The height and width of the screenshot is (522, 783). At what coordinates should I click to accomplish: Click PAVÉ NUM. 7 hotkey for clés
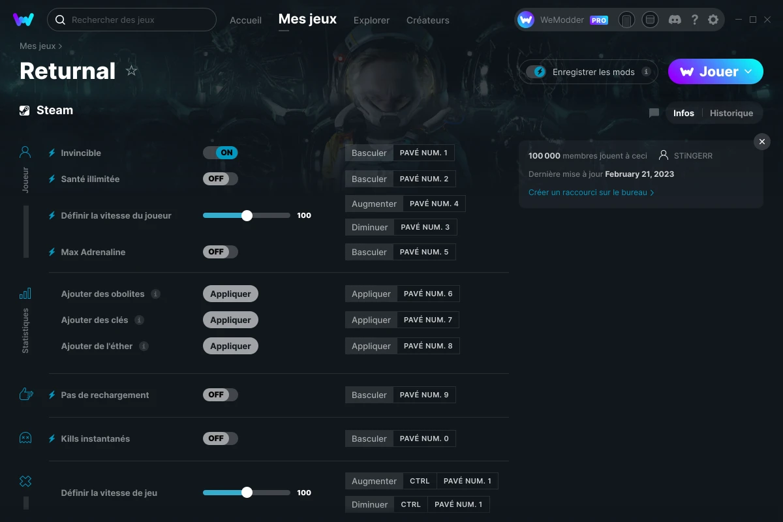coord(428,320)
